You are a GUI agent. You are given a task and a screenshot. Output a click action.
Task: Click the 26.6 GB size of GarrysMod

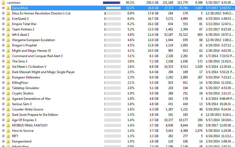(153, 8)
